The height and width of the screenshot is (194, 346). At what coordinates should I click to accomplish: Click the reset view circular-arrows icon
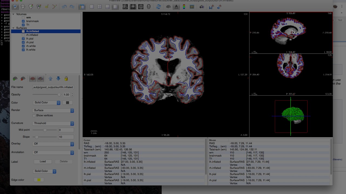coord(159,7)
